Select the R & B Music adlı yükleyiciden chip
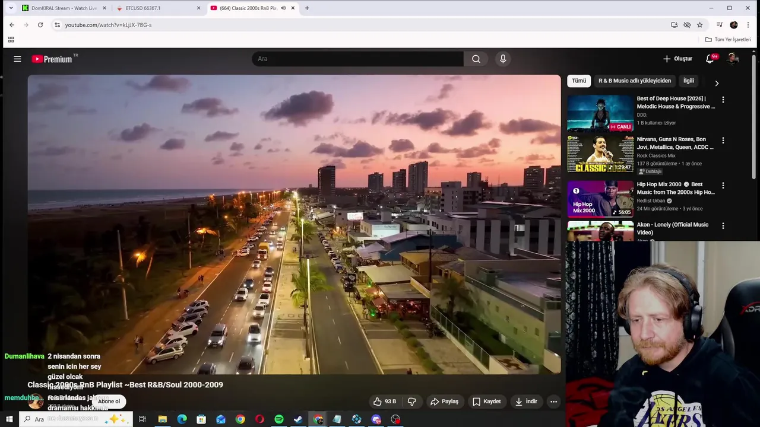 [x=635, y=81]
